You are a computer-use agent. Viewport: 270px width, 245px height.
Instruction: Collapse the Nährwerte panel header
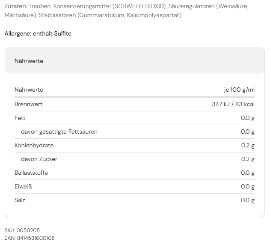(x=134, y=61)
